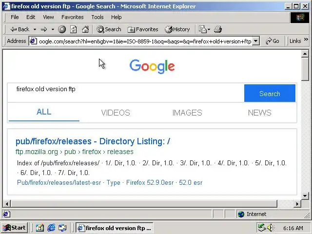Image resolution: width=312 pixels, height=234 pixels.
Task: Click the status bar page icon
Action: click(6, 214)
